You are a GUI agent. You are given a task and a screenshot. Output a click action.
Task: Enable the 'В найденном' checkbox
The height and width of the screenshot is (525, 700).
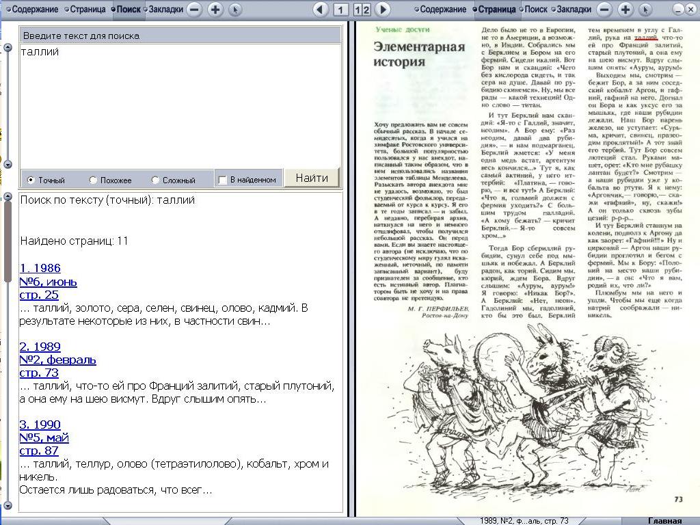pos(222,180)
